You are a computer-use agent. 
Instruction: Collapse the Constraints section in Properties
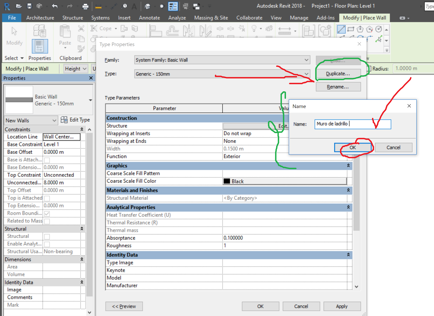click(x=82, y=129)
